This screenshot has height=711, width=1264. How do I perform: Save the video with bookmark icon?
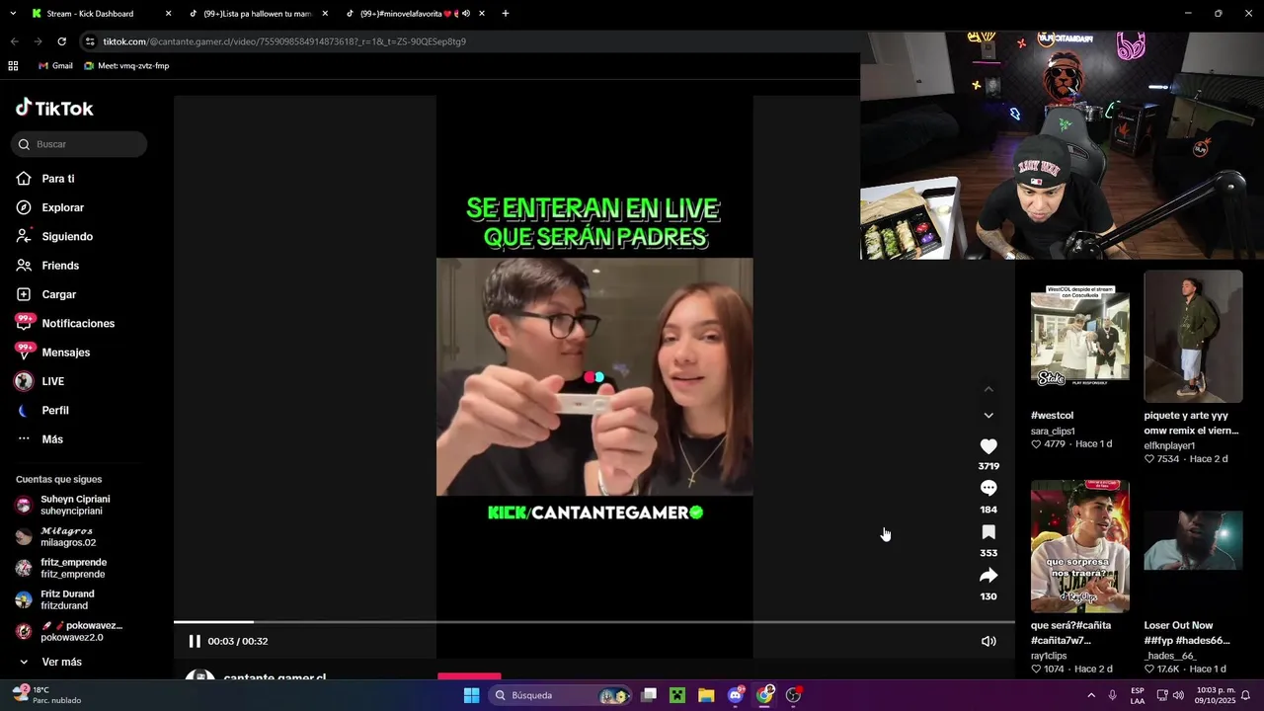(x=988, y=532)
